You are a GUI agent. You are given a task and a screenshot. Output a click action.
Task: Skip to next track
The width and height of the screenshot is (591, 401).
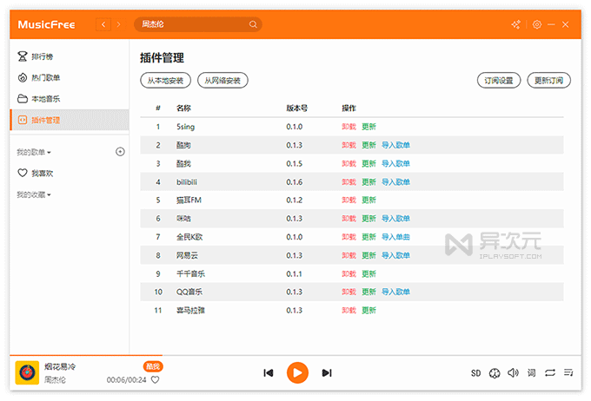[327, 372]
